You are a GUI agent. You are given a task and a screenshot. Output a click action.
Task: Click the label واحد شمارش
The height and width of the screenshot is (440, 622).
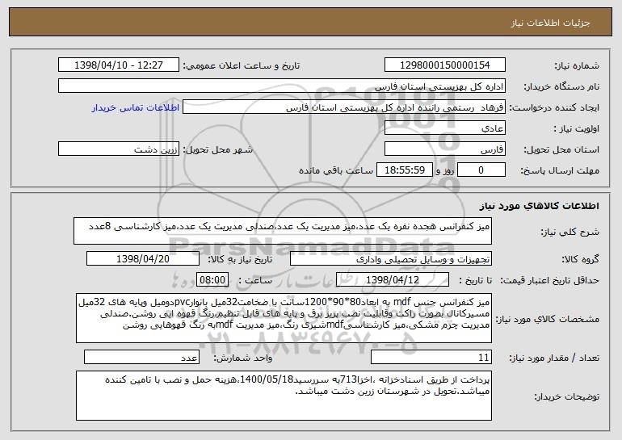coord(243,358)
